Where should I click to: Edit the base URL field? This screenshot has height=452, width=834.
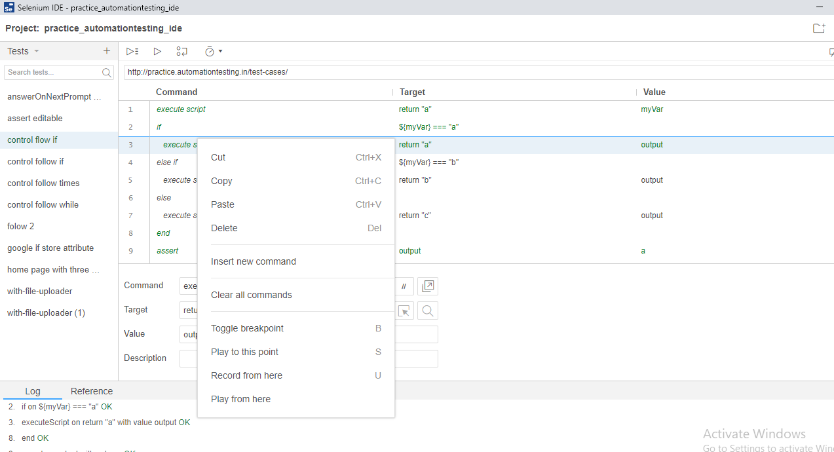pyautogui.click(x=459, y=72)
